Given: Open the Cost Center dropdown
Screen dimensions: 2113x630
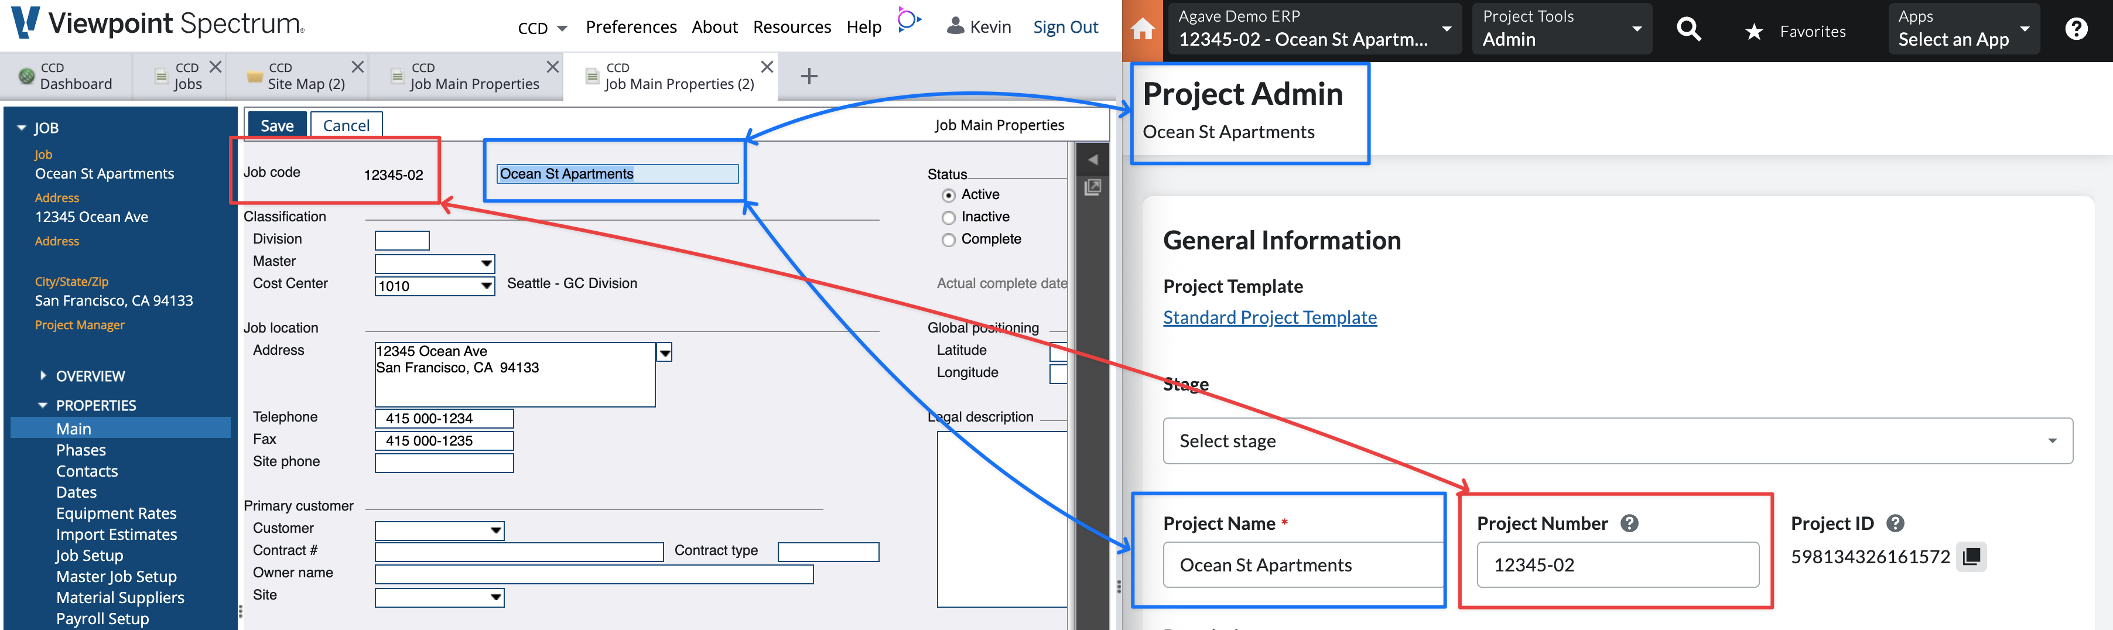Looking at the screenshot, I should [487, 286].
